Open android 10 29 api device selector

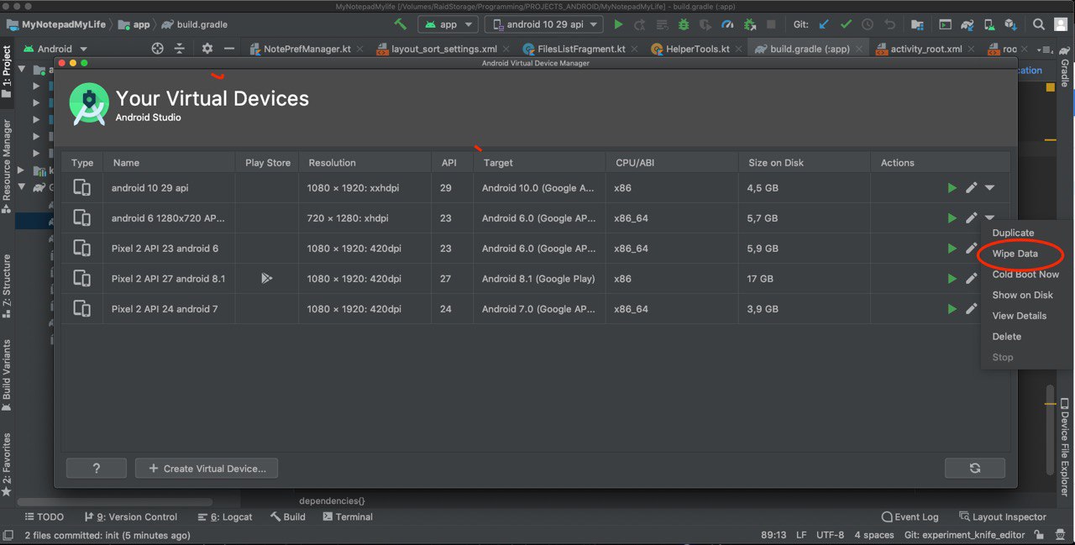tap(544, 24)
